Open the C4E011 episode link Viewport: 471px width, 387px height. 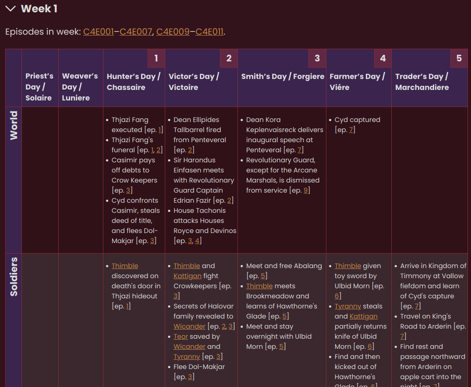click(x=209, y=32)
